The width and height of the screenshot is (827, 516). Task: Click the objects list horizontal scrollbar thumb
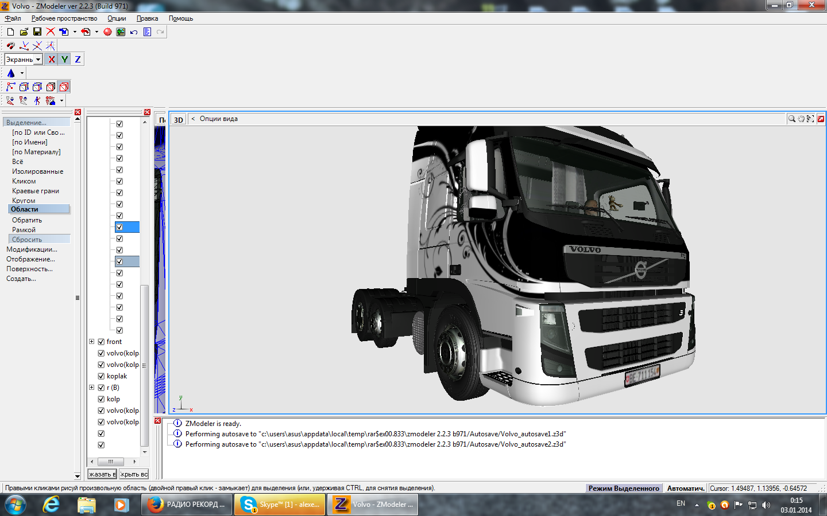point(110,462)
